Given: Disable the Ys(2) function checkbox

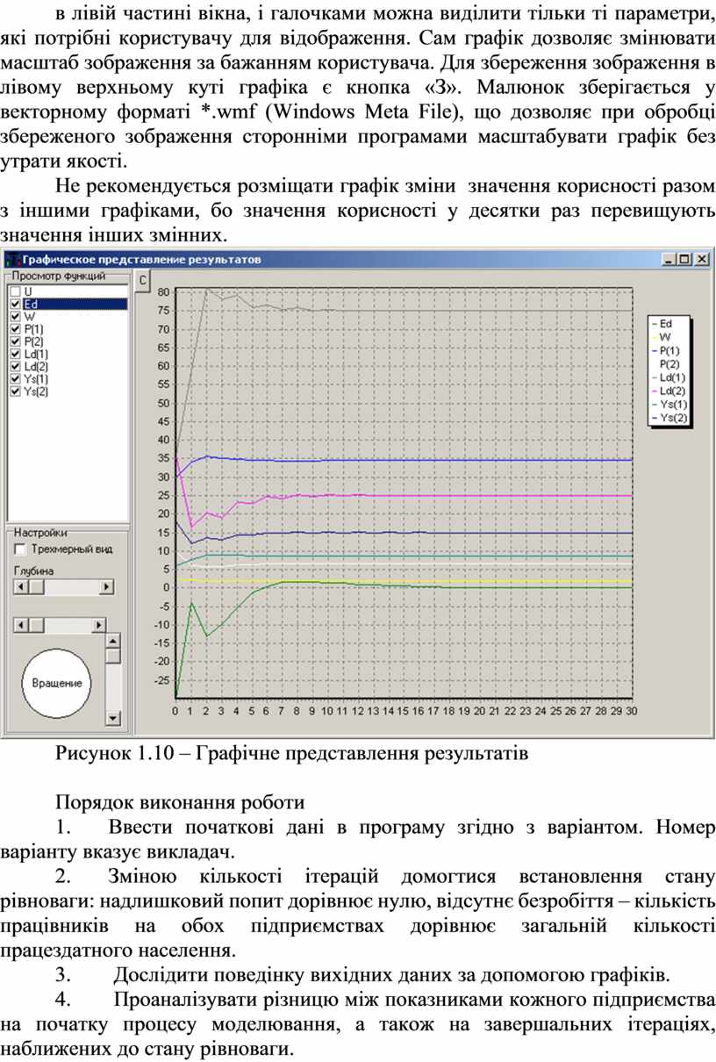Looking at the screenshot, I should pos(15,391).
